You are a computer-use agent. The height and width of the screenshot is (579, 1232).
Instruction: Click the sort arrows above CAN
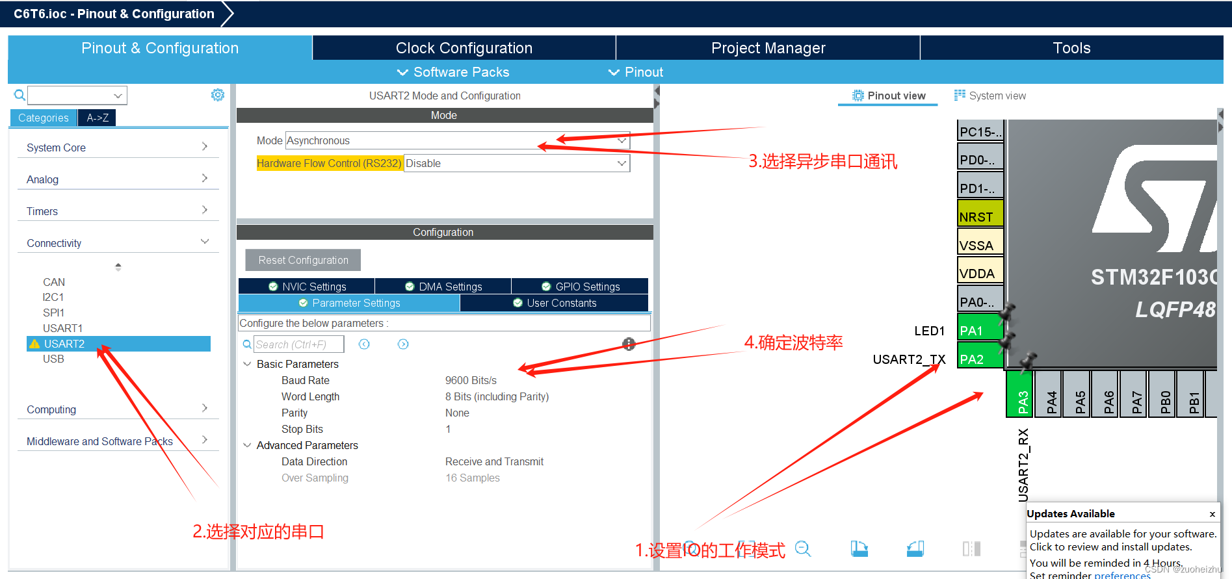pyautogui.click(x=118, y=267)
